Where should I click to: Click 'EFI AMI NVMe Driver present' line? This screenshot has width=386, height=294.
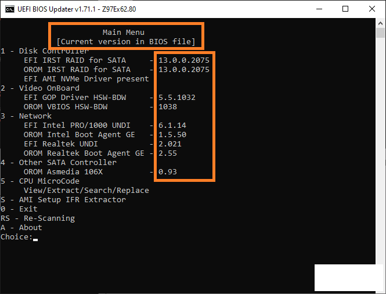click(86, 79)
